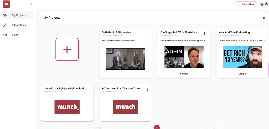This screenshot has height=129, width=269.
Task: Click the title On-Stage Talk With Elon Musk
Action: 179,32
